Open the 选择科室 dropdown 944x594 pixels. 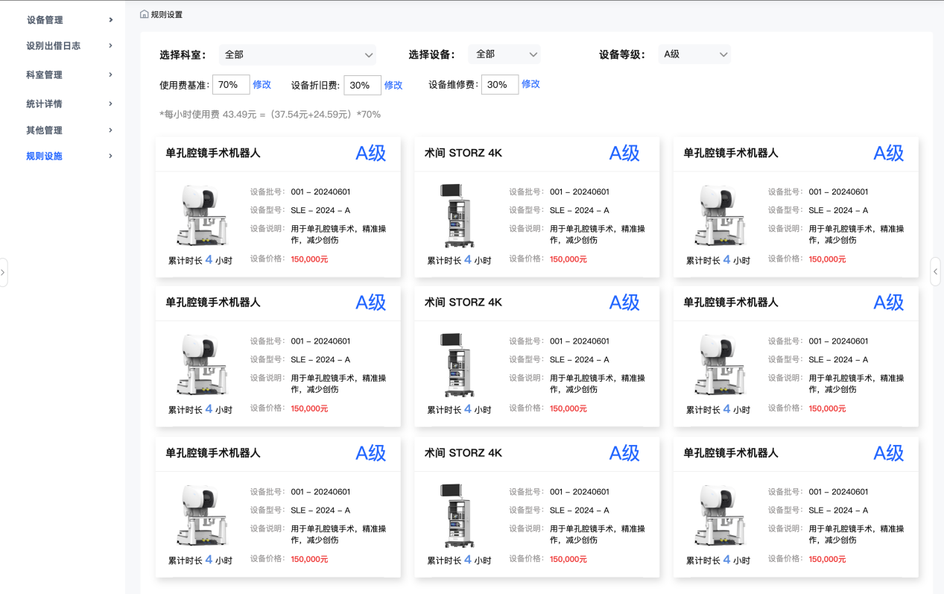297,54
